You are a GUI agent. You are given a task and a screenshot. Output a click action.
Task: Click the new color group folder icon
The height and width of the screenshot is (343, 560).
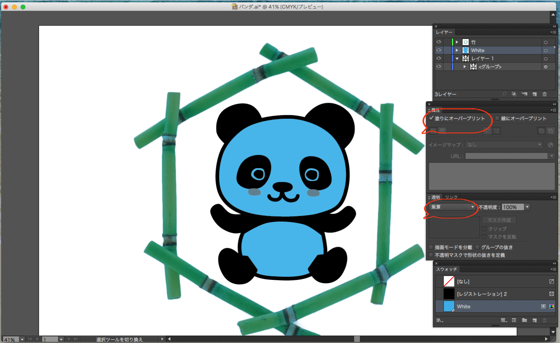click(524, 320)
